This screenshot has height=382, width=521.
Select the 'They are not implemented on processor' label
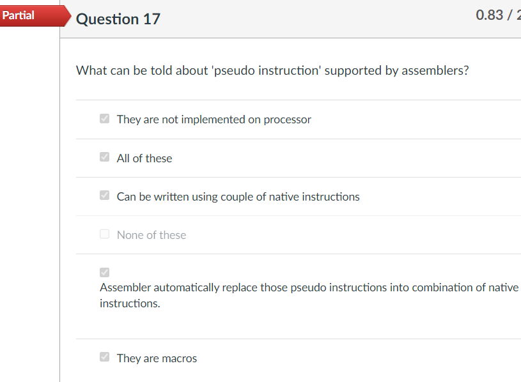click(214, 119)
